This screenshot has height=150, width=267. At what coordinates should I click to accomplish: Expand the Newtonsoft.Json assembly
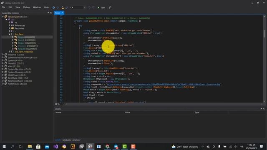3,81
